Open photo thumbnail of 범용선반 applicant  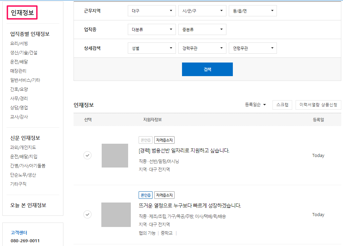[x=115, y=156]
